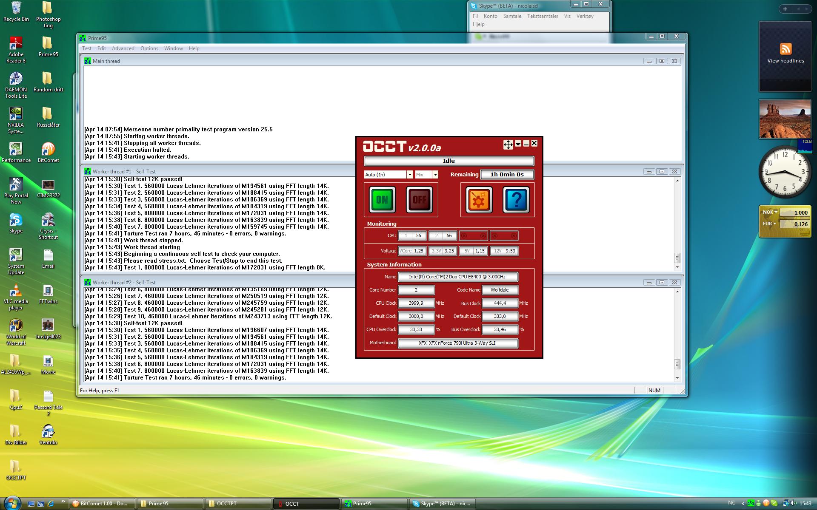Open NVIDIA System desktop icon
This screenshot has width=817, height=510.
[x=16, y=121]
